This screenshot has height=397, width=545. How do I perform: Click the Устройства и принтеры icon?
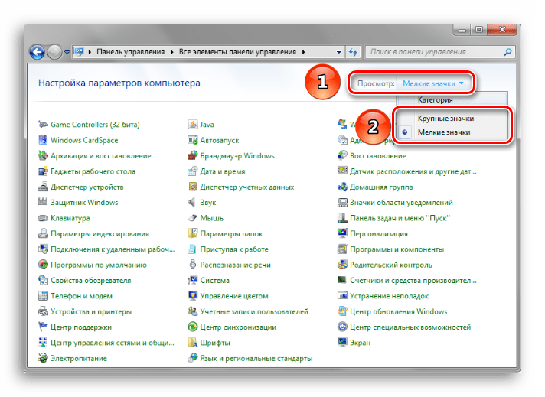43,311
